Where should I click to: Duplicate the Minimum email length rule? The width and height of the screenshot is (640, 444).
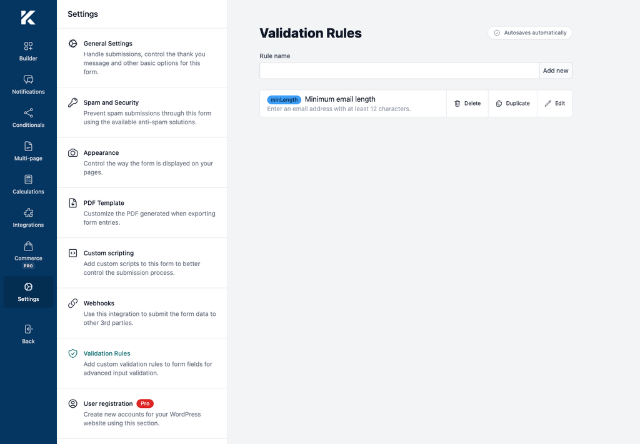512,104
